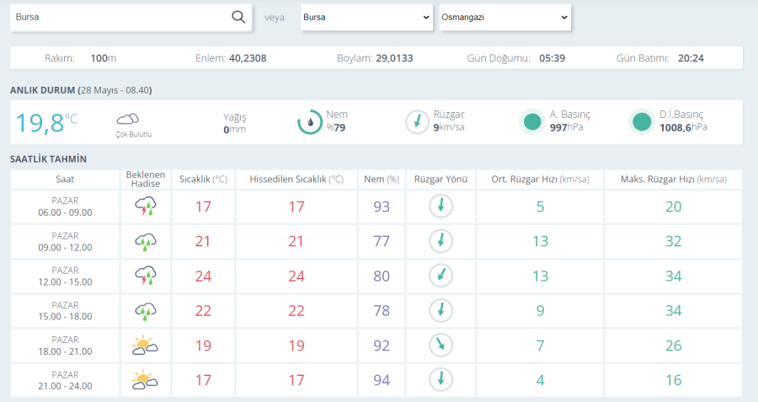
Task: Click the A. Basınç pressure indicator
Action: [x=531, y=122]
